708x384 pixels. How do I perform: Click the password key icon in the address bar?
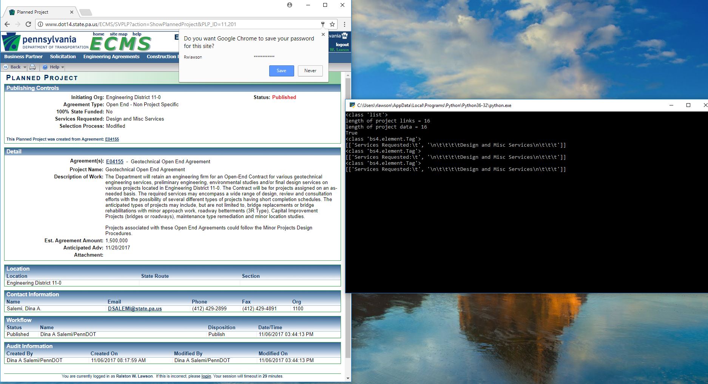(322, 24)
